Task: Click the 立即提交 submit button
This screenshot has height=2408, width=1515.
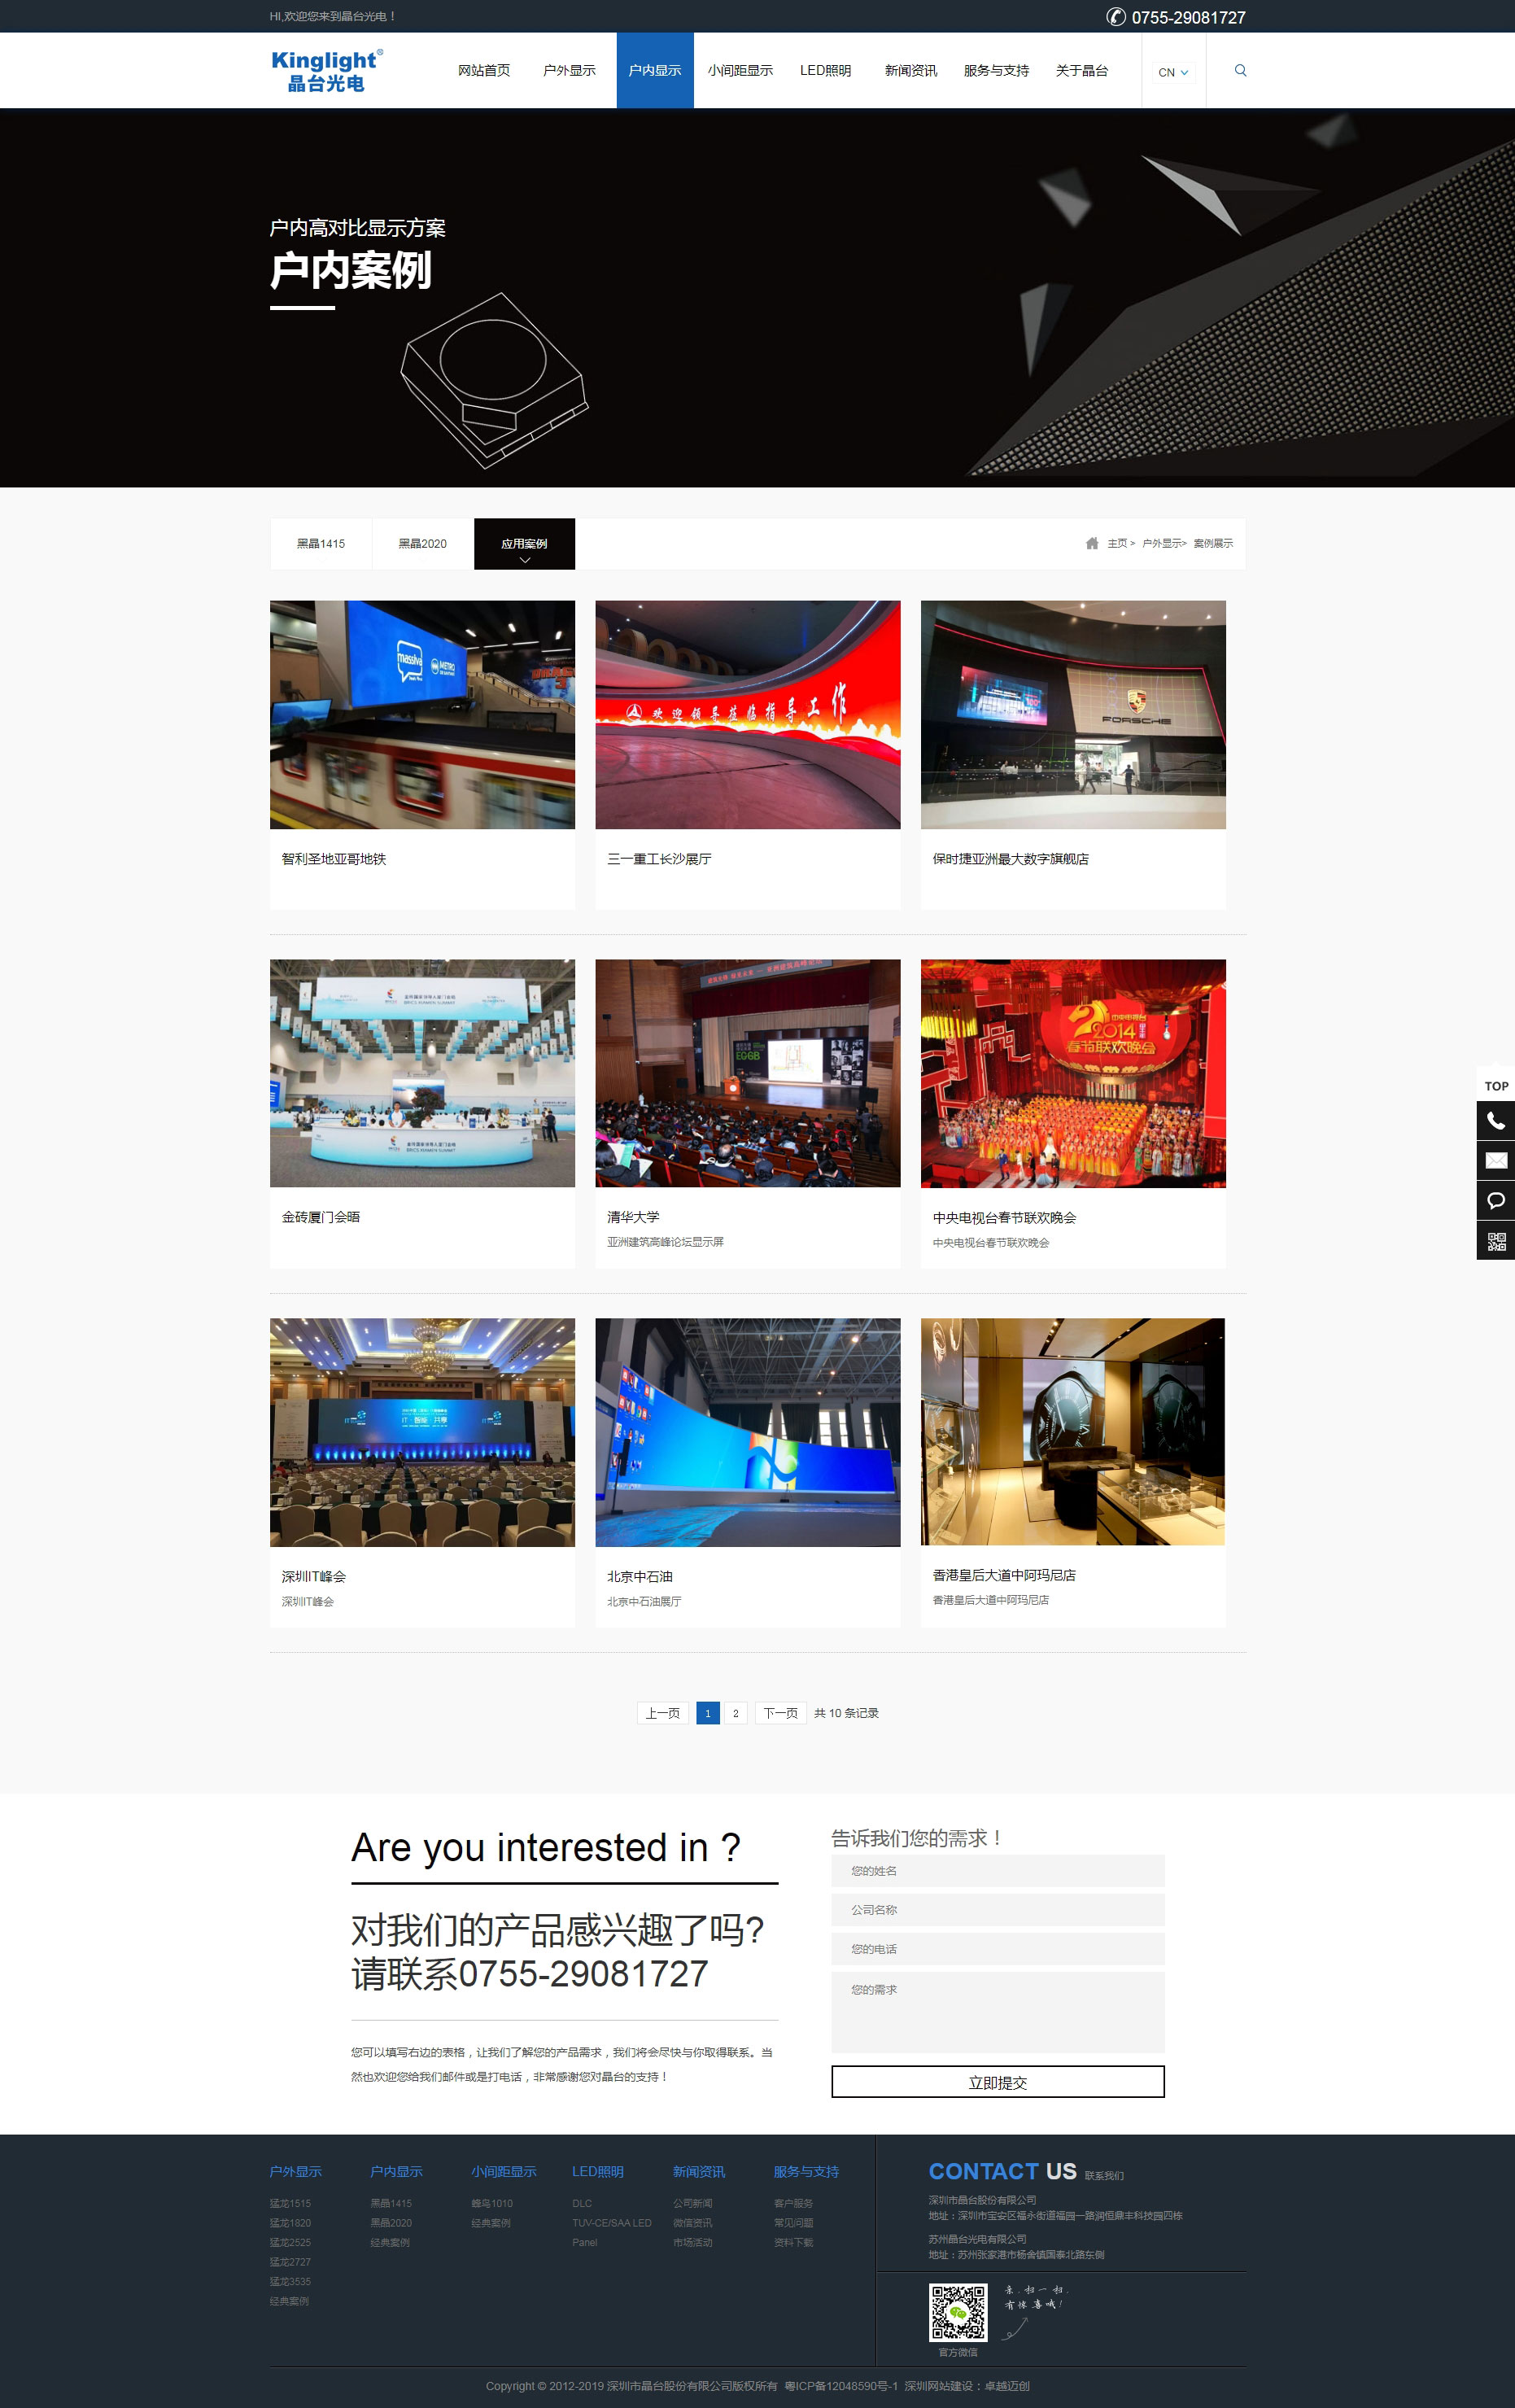Action: coord(997,2082)
